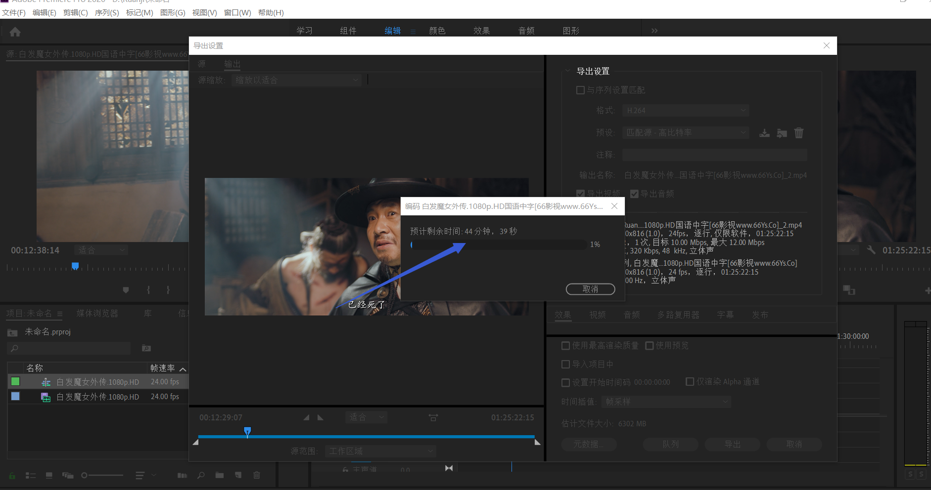Enable 仅渲染 Alpha 通道 checkbox
Screen dimensions: 931x490
690,381
